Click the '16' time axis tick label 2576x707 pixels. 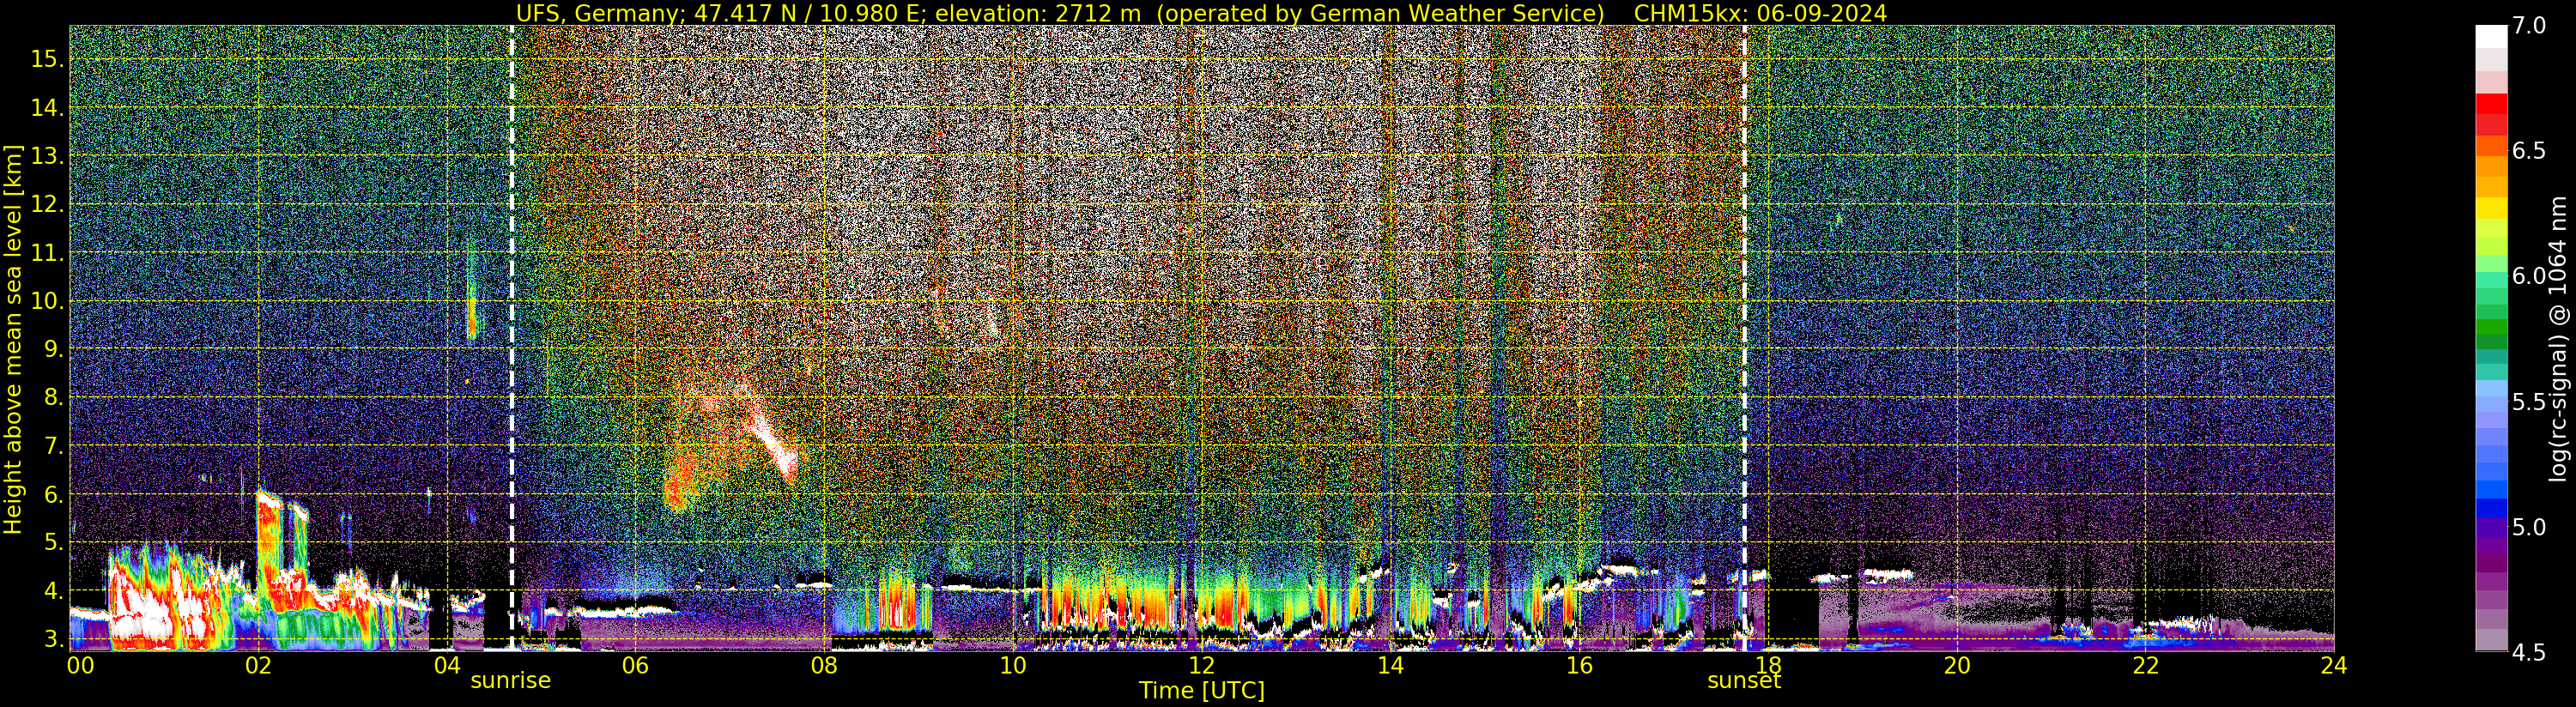[1579, 666]
